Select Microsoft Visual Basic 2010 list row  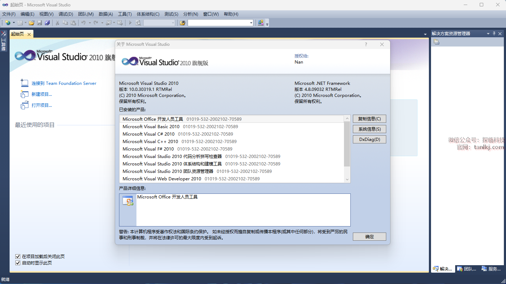pos(232,126)
